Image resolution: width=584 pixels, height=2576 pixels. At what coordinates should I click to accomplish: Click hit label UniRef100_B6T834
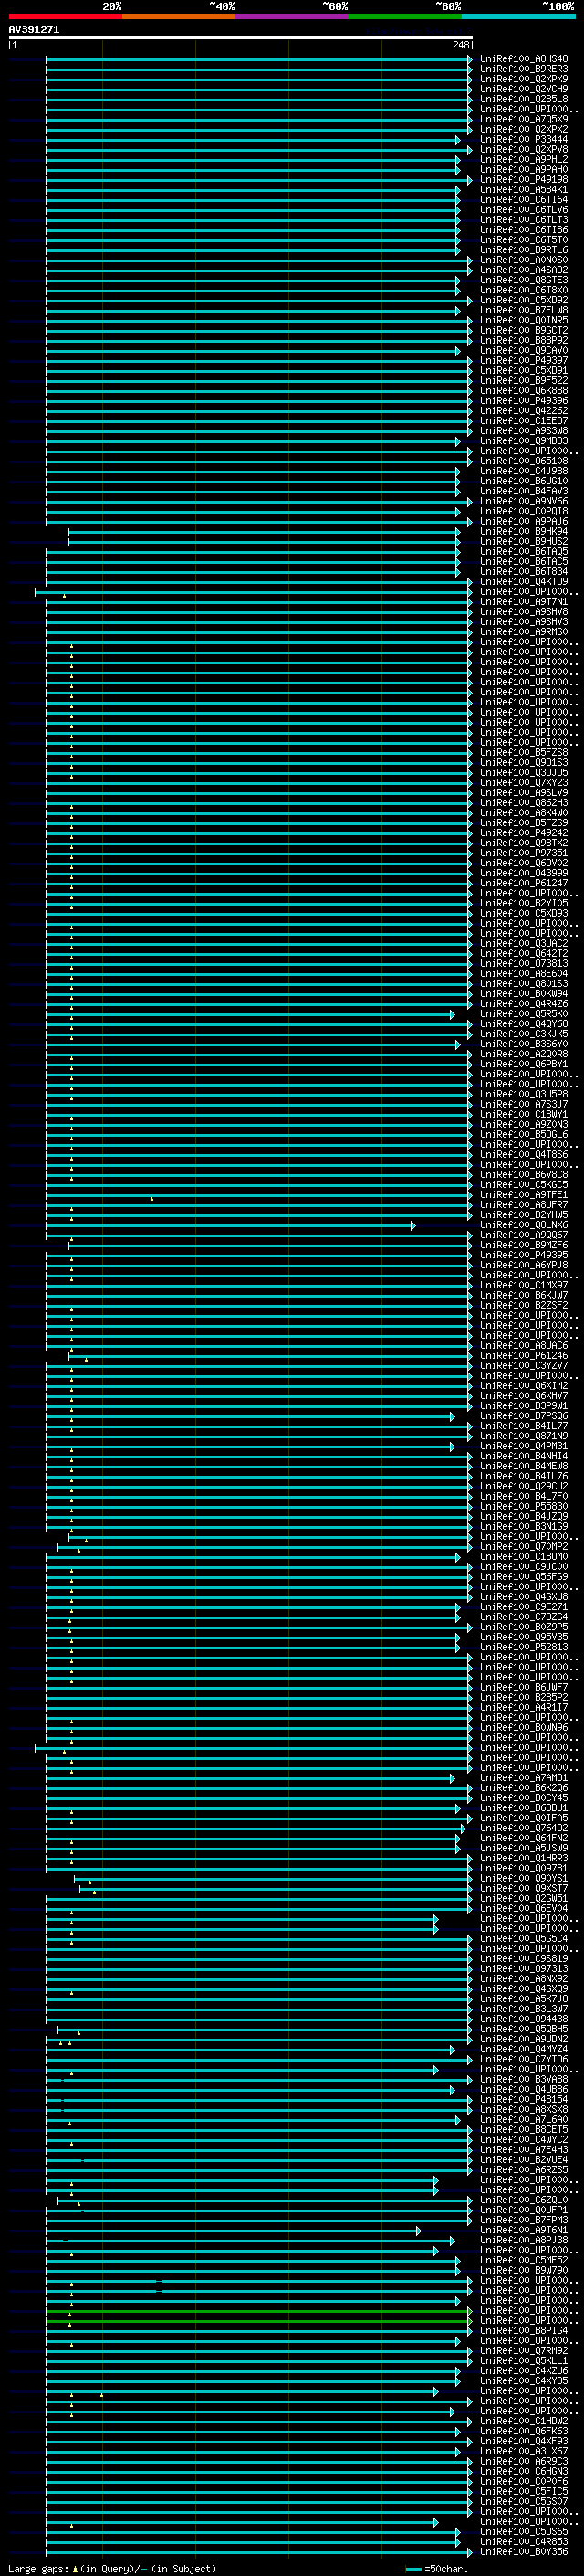(524, 572)
